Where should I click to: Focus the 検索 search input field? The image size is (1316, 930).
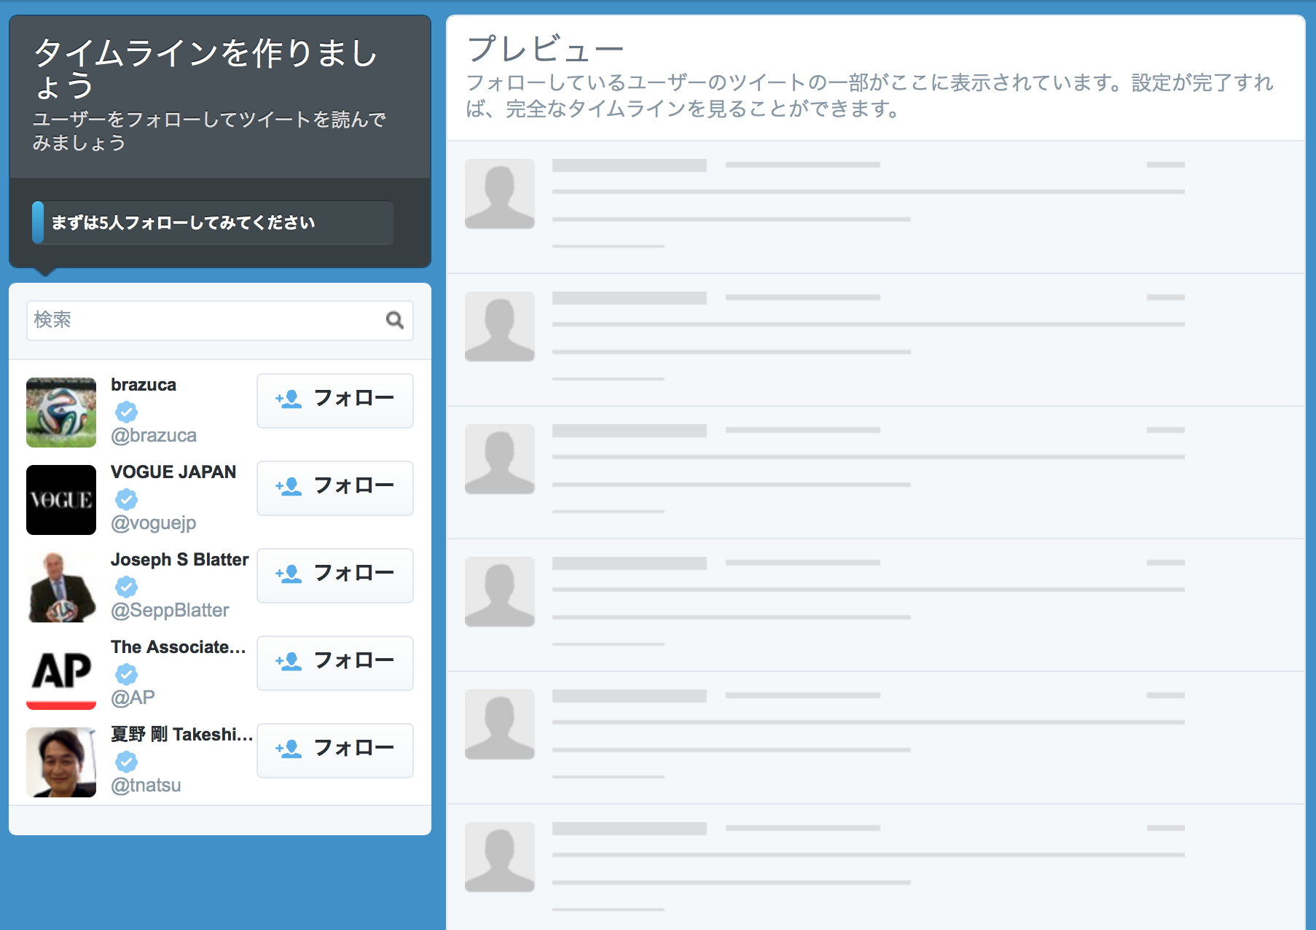(204, 320)
